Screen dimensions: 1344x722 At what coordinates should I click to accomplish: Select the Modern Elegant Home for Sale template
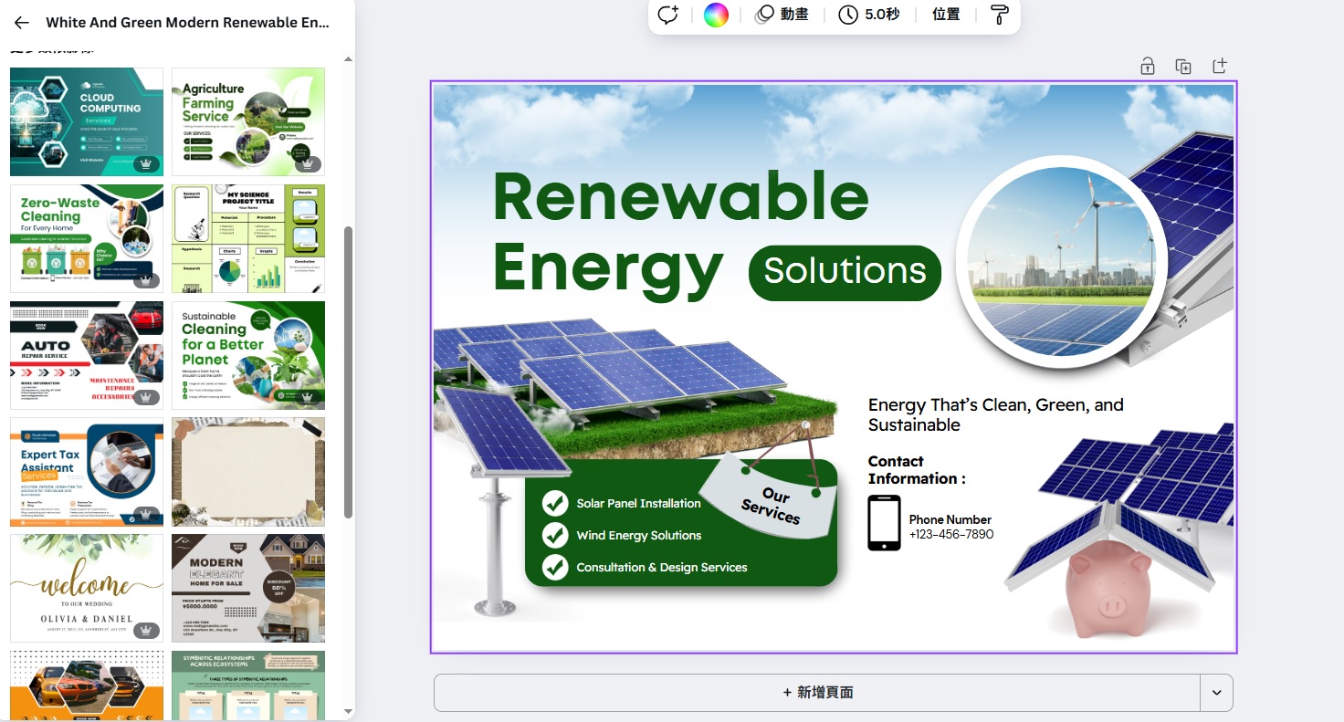pos(248,588)
